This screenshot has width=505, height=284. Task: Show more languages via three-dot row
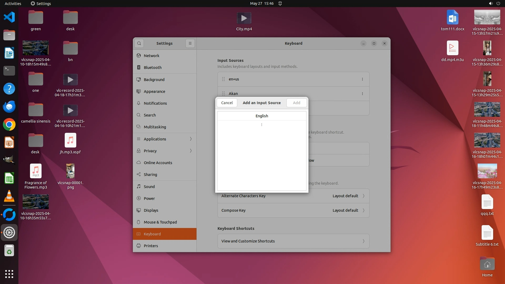[x=262, y=125]
